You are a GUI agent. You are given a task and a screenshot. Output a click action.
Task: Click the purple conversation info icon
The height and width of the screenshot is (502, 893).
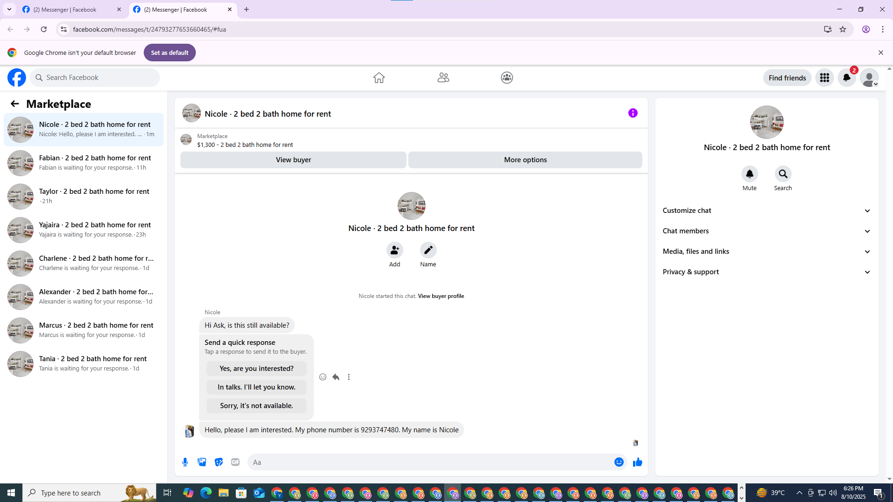633,113
